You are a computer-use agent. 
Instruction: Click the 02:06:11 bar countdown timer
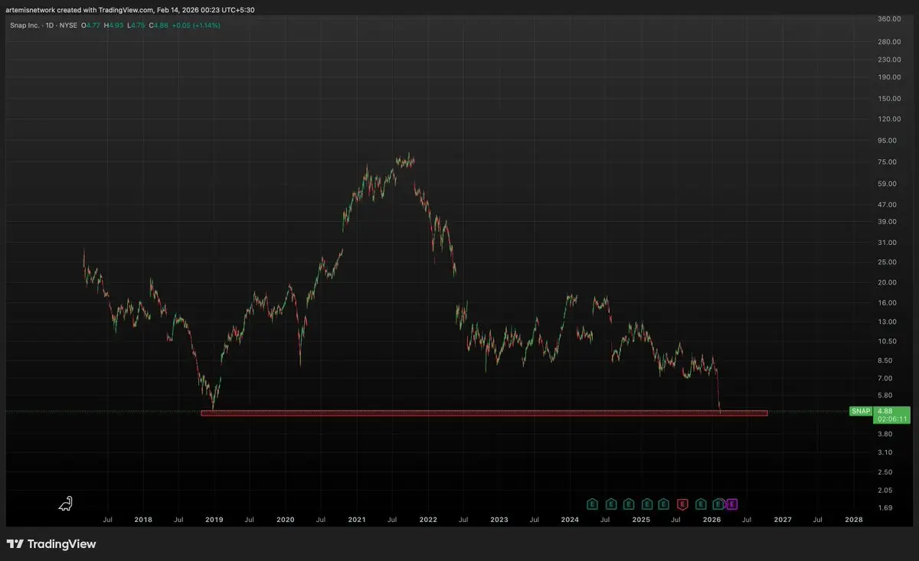coord(892,419)
